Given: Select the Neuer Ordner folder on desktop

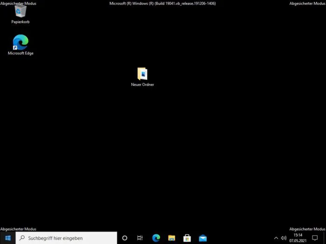Looking at the screenshot, I should pyautogui.click(x=143, y=77).
